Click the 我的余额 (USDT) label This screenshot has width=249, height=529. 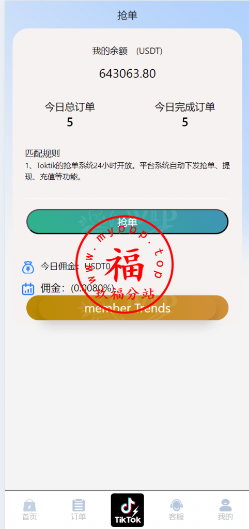click(x=128, y=51)
